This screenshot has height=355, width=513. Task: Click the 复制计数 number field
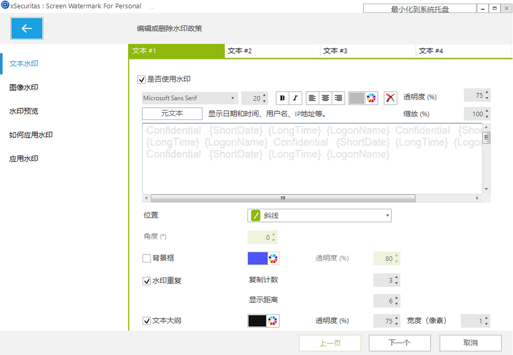[387, 281]
